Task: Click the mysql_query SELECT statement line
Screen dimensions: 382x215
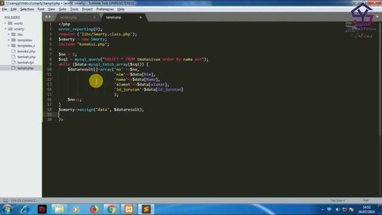Action: pos(133,59)
